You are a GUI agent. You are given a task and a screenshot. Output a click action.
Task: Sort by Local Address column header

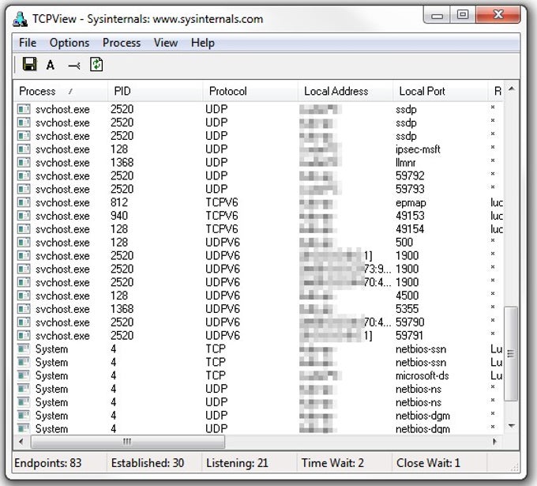click(x=345, y=91)
